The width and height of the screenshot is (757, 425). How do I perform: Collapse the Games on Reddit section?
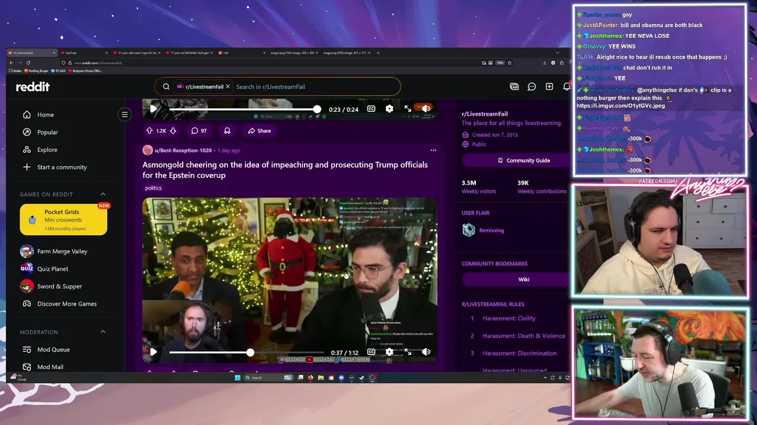103,194
